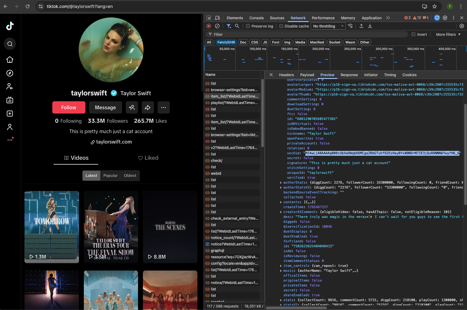Viewport: 467px width, 310px height.
Task: Expand the authorStats object in preview
Action: (281, 183)
